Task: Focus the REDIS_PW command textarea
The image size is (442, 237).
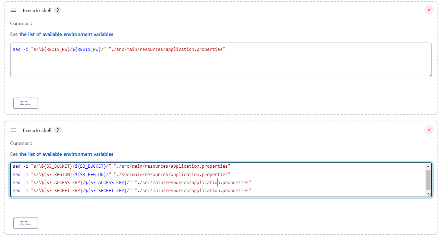Action: [221, 60]
